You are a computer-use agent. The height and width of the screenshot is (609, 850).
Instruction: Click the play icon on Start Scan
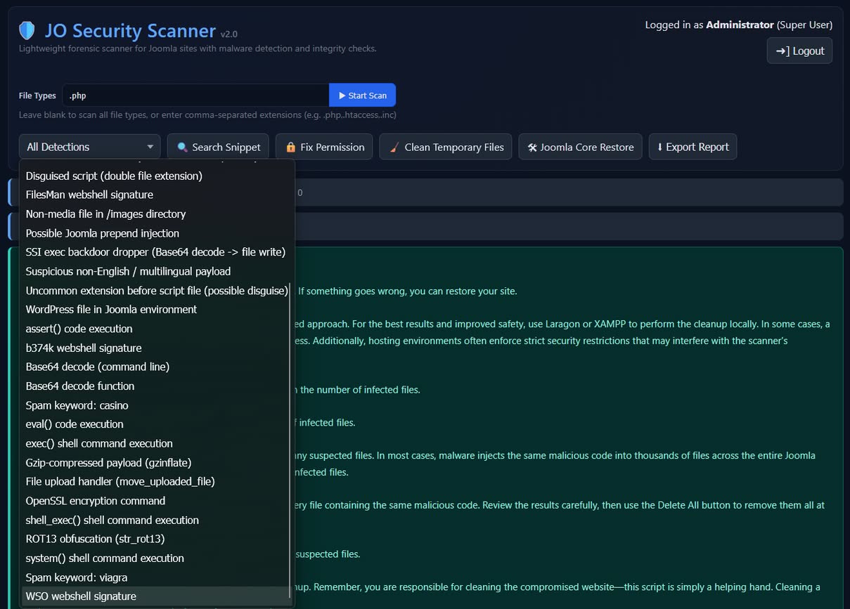(342, 96)
